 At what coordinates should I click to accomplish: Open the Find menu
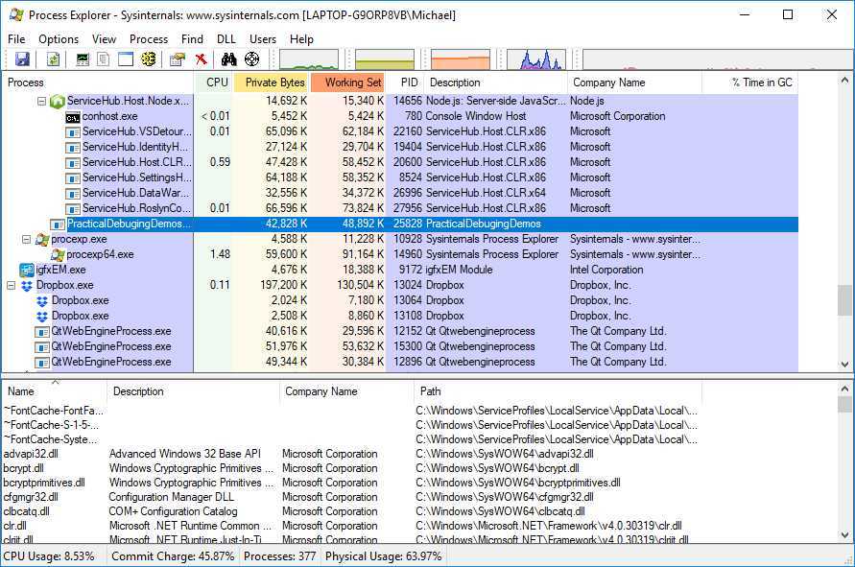192,39
